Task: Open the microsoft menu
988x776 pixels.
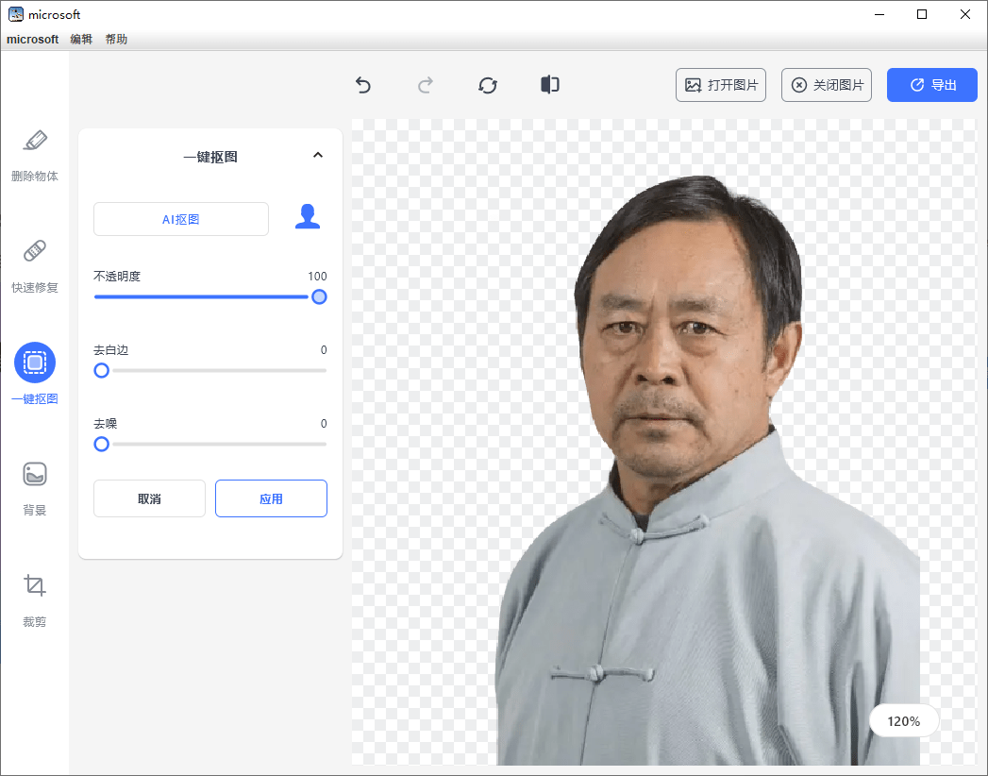Action: tap(32, 39)
